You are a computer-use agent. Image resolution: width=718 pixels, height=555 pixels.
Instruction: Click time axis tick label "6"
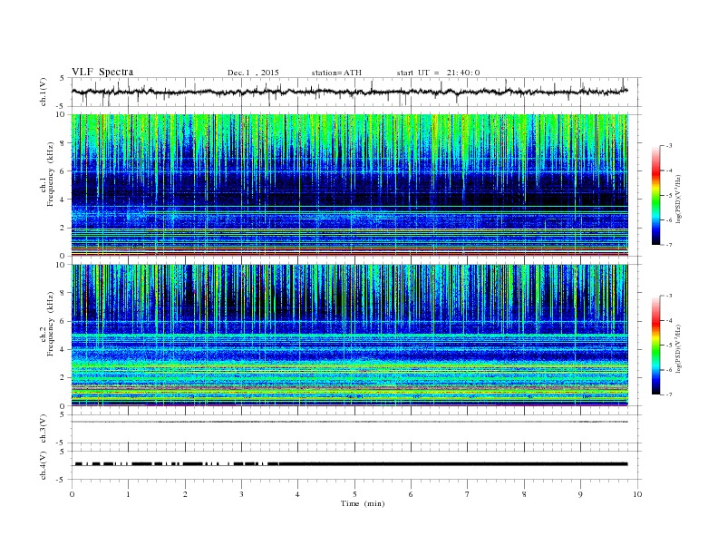click(x=411, y=494)
